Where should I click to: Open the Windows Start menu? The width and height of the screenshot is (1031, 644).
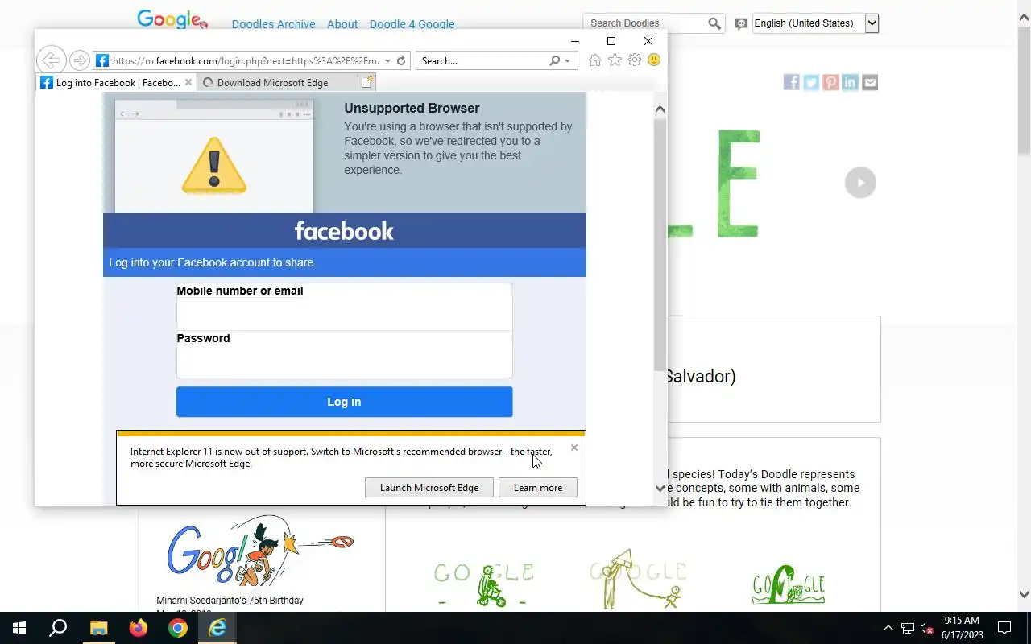(19, 628)
